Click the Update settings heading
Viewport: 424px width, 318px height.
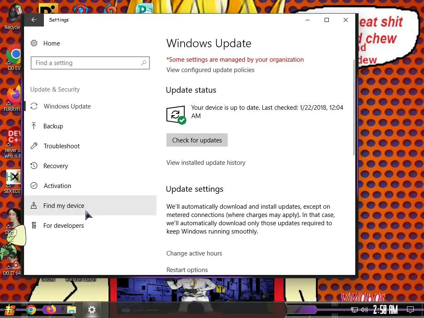[x=195, y=189]
